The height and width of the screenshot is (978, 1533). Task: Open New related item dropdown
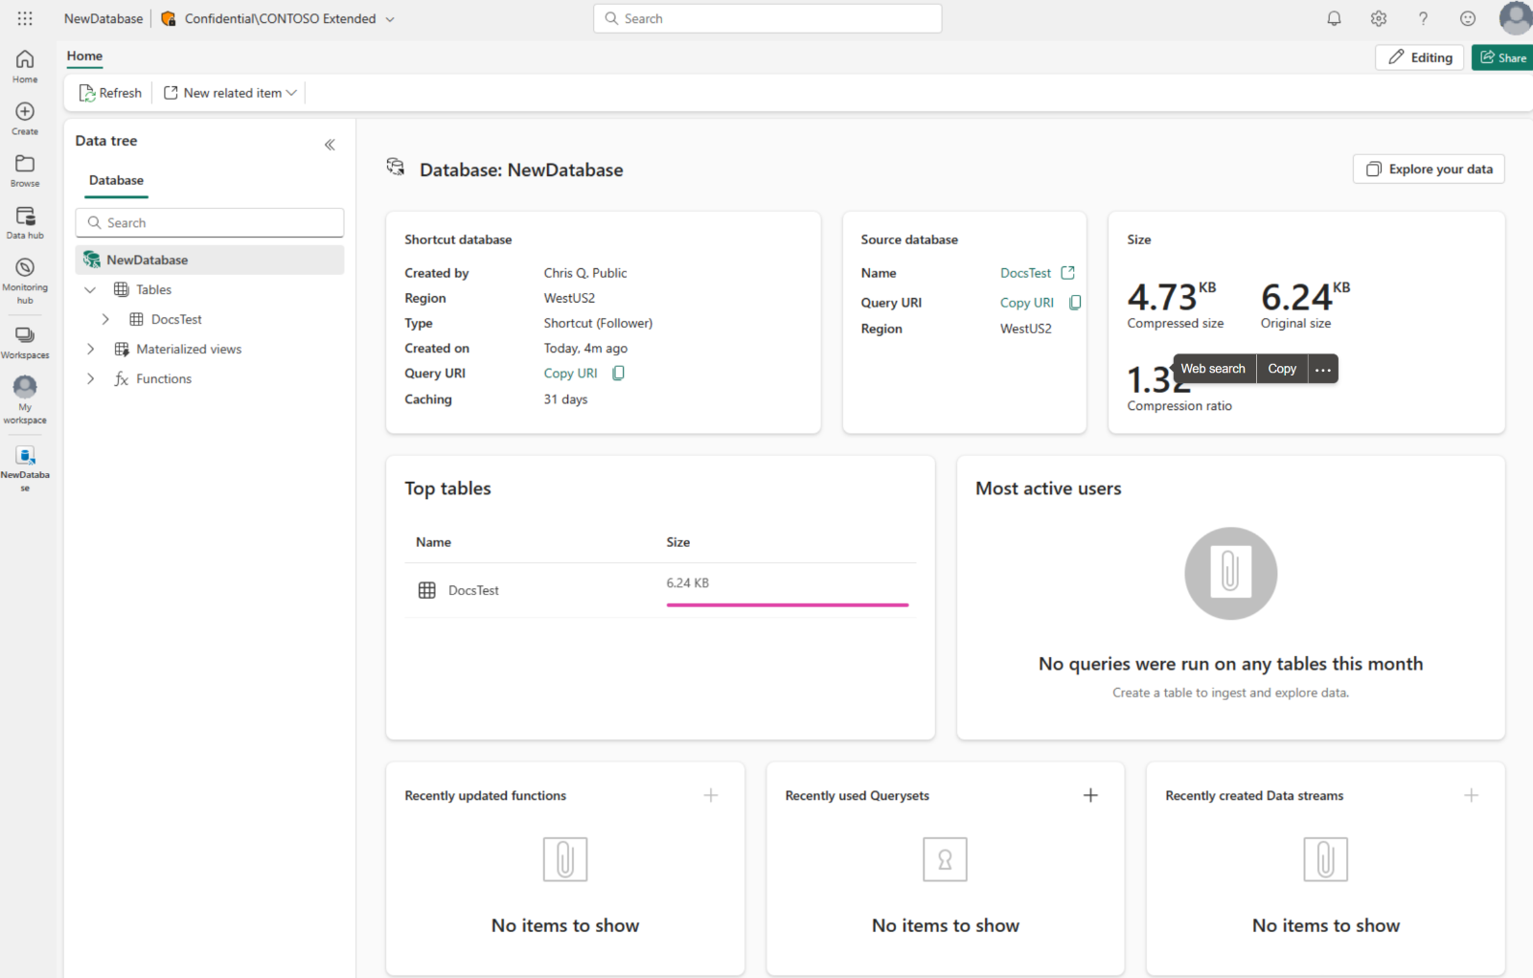pyautogui.click(x=230, y=93)
